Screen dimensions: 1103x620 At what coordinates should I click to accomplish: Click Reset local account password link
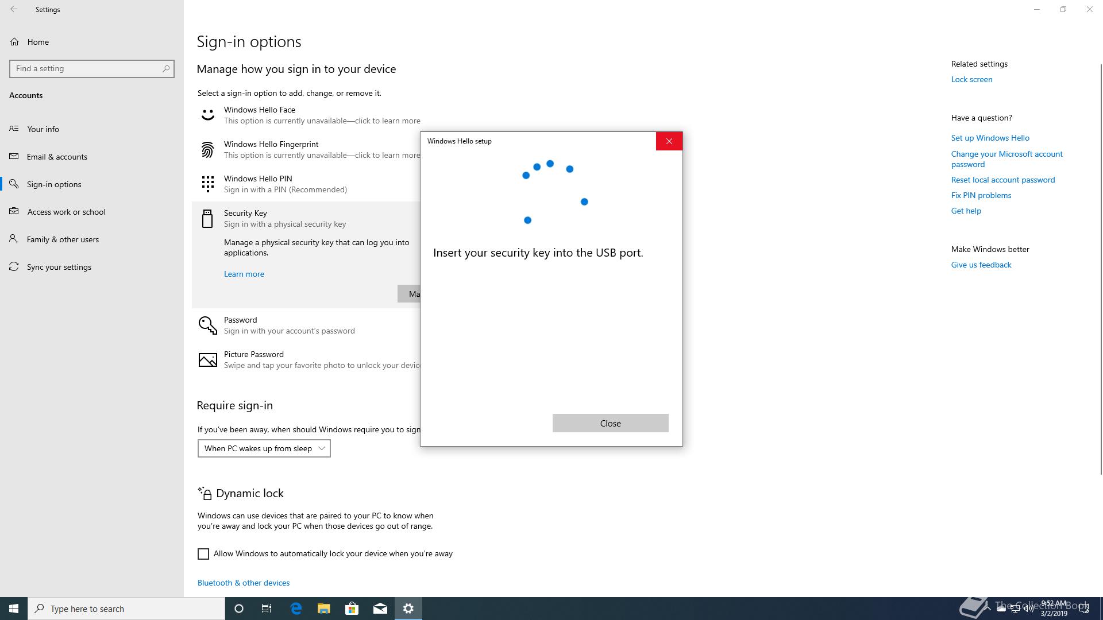pyautogui.click(x=1003, y=180)
